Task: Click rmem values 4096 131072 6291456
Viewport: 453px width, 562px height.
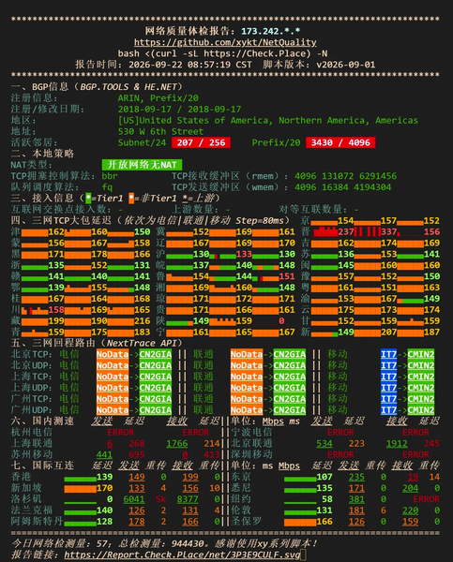Action: coord(346,176)
